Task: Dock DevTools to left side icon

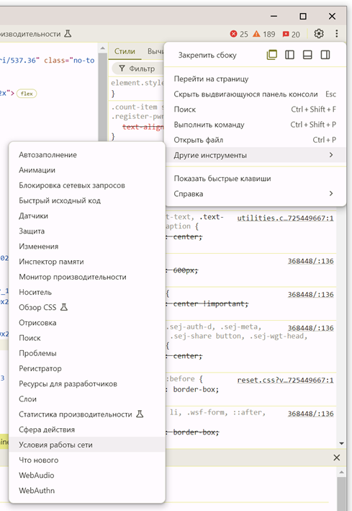Action: click(x=289, y=55)
